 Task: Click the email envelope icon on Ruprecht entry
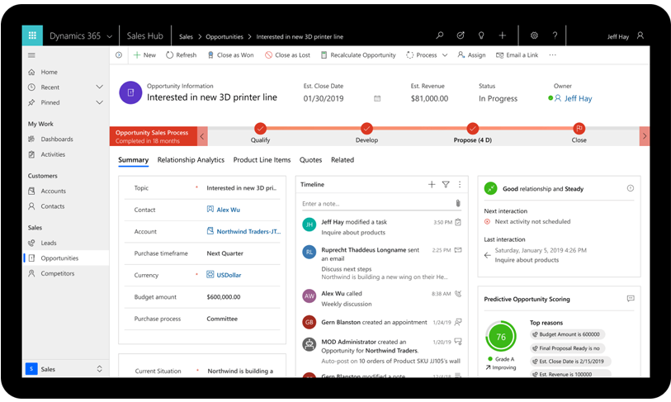tap(458, 250)
